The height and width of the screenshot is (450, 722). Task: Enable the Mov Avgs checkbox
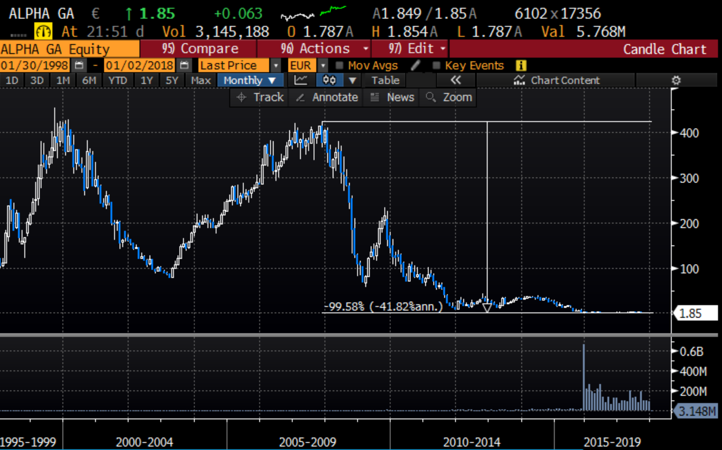[x=339, y=65]
